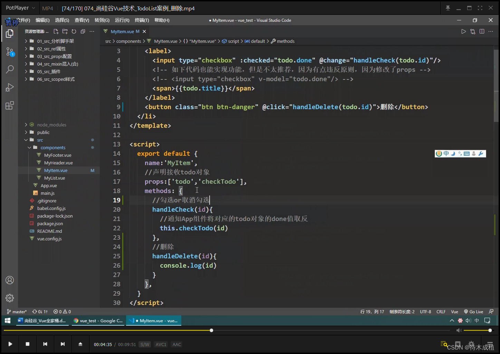Open the 编辑(E) menu
Viewport: 500px width, 354px height.
[x=42, y=20]
